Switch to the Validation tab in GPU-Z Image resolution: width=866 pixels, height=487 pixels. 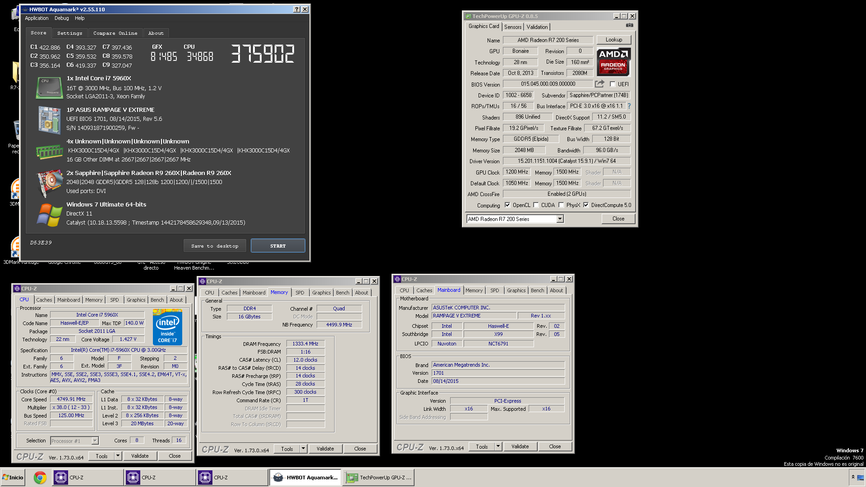[537, 27]
